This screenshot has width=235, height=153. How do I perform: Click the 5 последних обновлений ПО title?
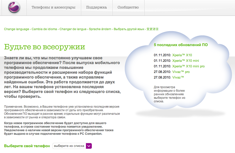[181, 45]
